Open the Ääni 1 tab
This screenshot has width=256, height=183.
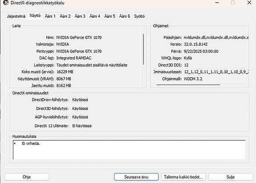50,16
